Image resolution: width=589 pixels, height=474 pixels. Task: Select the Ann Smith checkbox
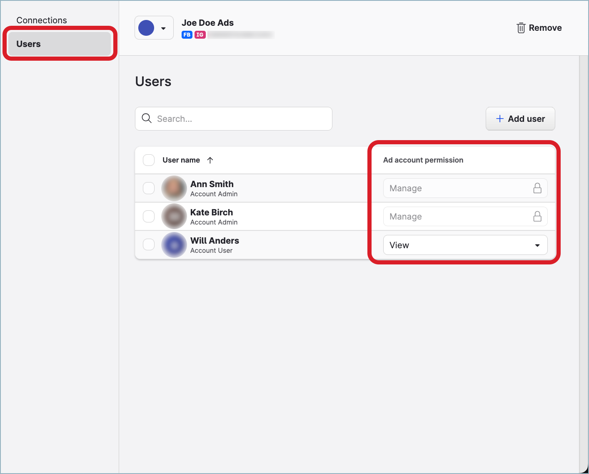click(x=149, y=188)
